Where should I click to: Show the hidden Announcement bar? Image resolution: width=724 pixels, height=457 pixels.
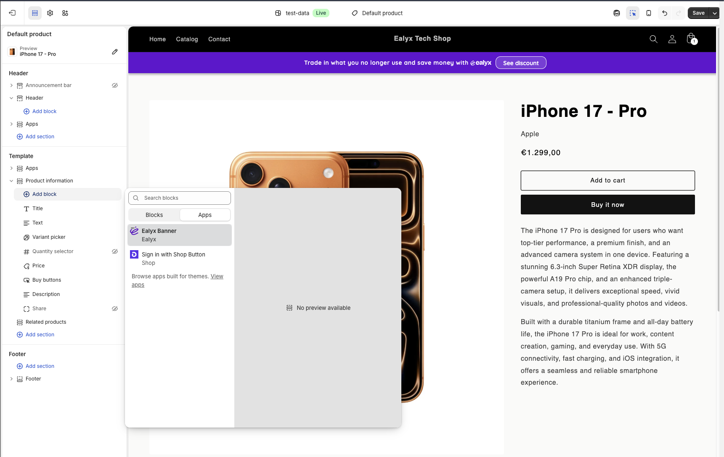115,85
